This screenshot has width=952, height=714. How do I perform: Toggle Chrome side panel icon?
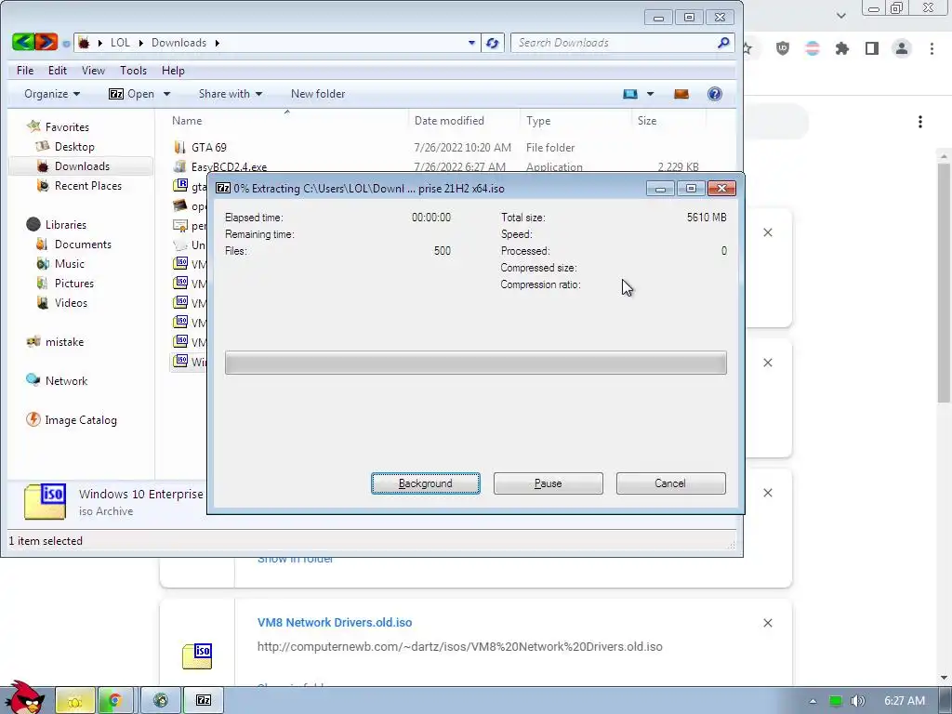(872, 48)
